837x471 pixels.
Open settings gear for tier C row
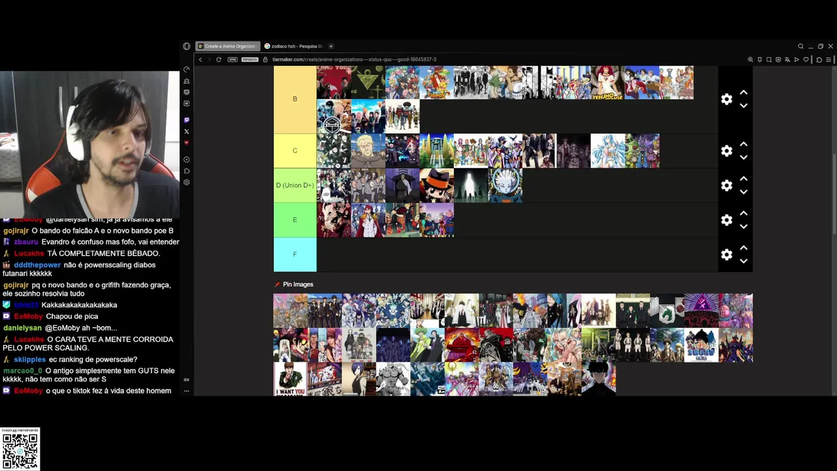point(726,151)
